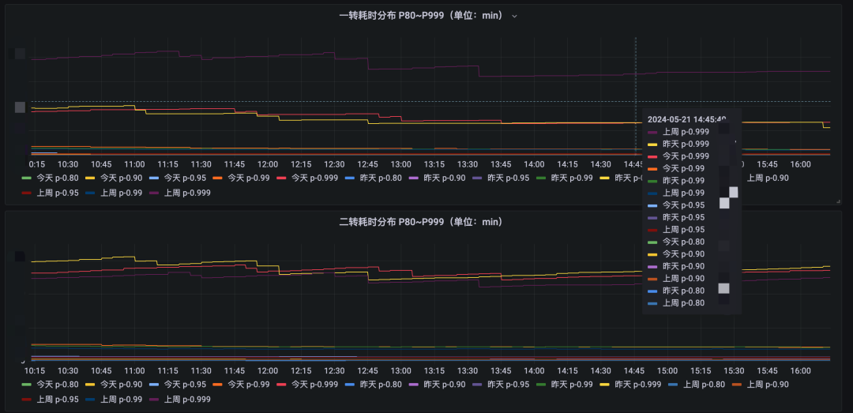Click 11:00 label on 一转 panel time axis

134,164
